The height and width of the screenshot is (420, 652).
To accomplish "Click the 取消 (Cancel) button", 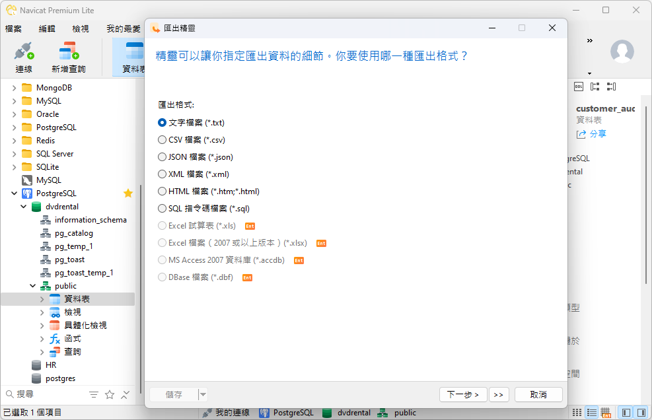I will click(x=538, y=394).
